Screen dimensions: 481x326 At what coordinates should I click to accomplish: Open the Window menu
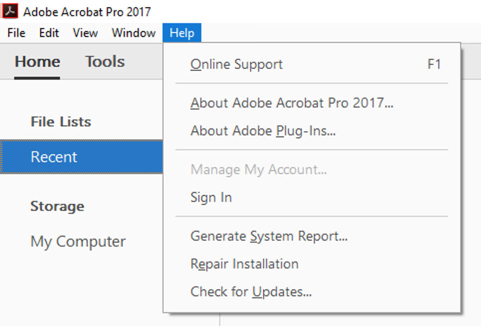tap(132, 33)
